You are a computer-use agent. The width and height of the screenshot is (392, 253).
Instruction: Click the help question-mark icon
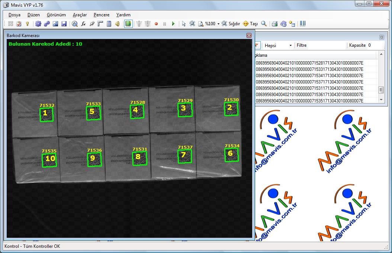(283, 24)
